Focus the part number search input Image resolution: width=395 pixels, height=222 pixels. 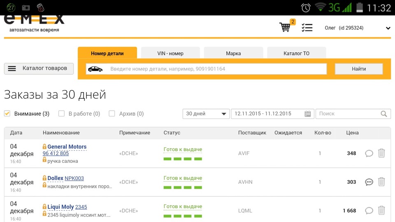206,69
